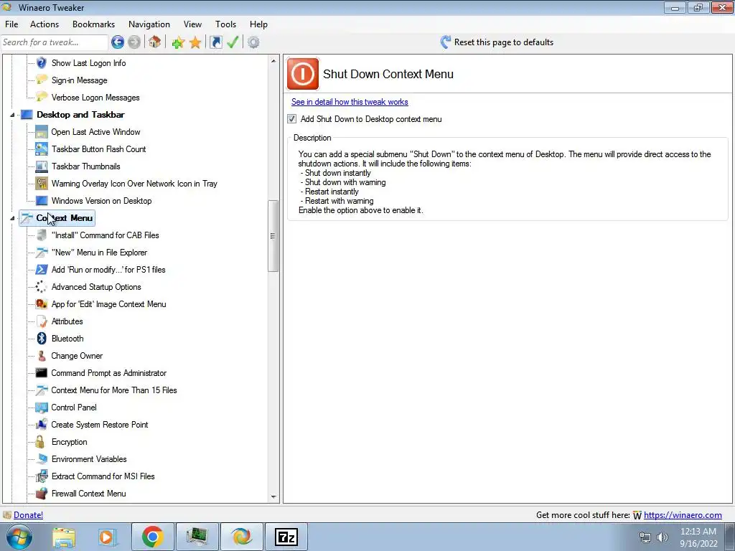Open See in detail how this tweak works
735x551 pixels.
pos(350,102)
